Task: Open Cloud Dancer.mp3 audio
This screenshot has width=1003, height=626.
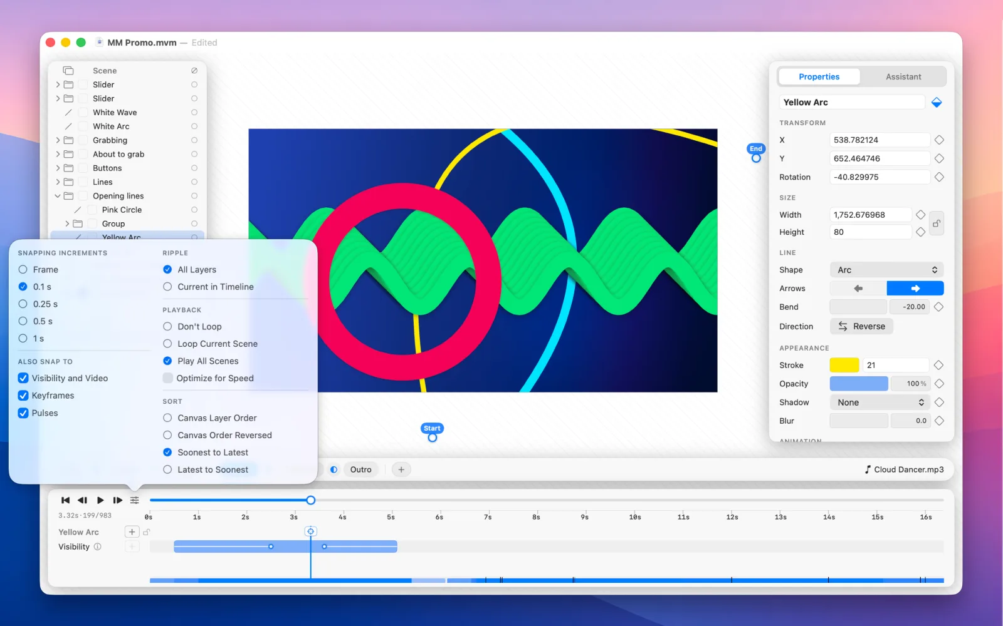Action: point(904,469)
